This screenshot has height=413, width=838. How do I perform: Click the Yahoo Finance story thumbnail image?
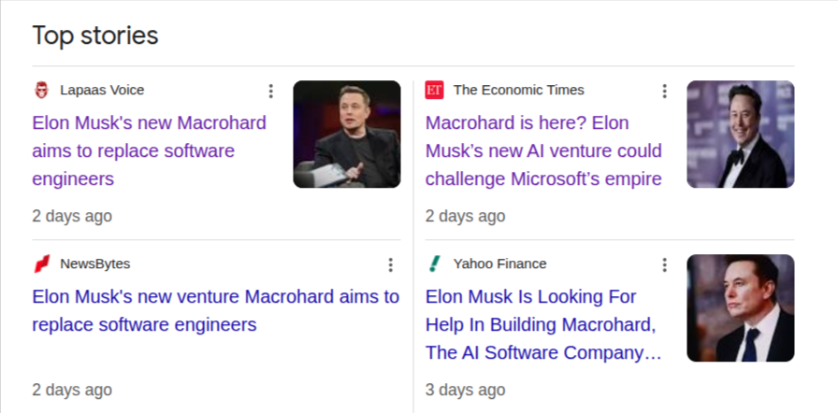click(x=741, y=308)
